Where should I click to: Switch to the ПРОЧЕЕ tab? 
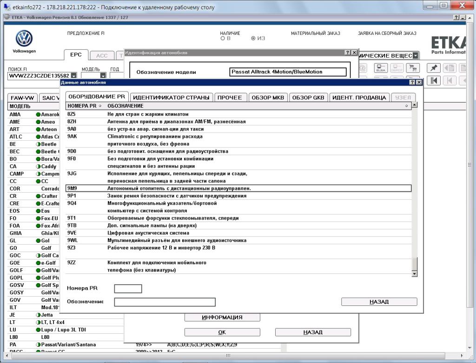230,97
